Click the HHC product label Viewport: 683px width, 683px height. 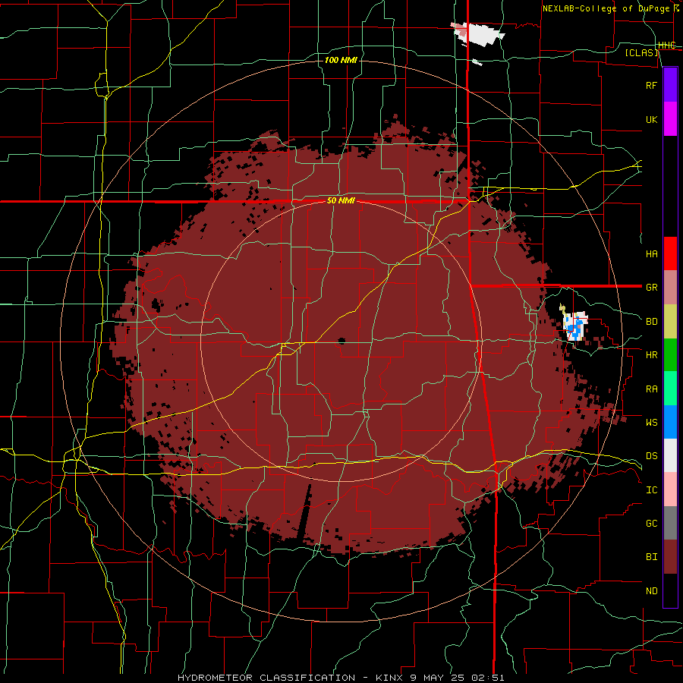666,45
